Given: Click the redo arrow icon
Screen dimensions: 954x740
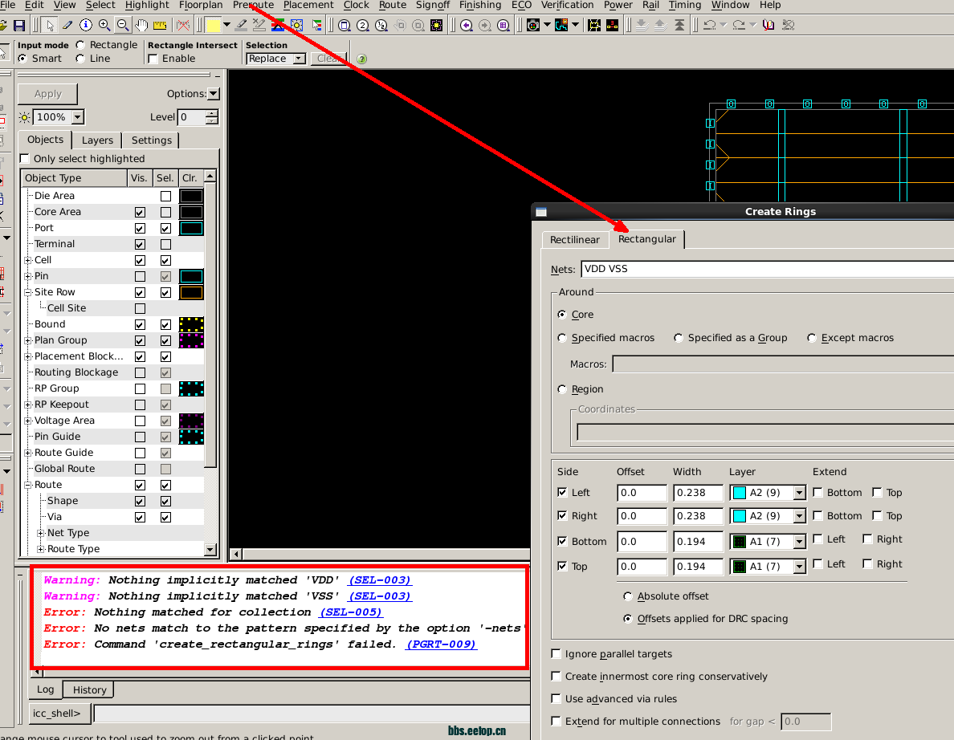Looking at the screenshot, I should point(739,25).
